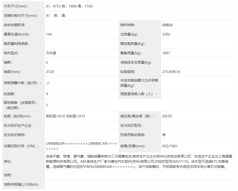The image size is (238, 191).
Task: Select the fuel type value 纯电动
Action: click(167, 25)
